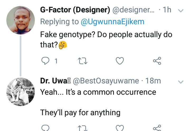Image resolution: width=190 pixels, height=131 pixels.
Task: Click the Dr. Uwa display name
Action: pyautogui.click(x=55, y=81)
